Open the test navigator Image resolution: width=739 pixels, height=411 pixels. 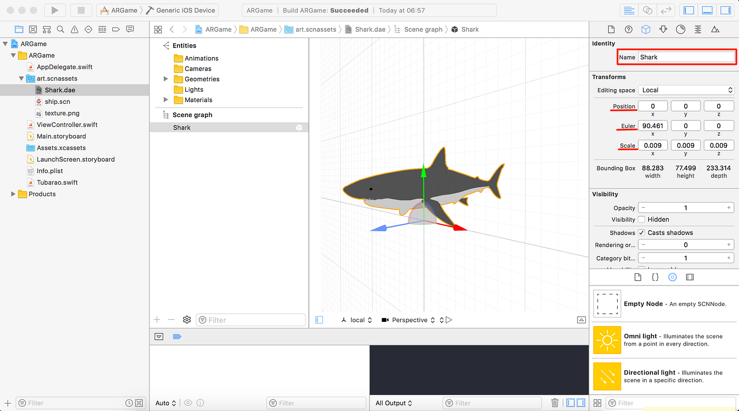(x=88, y=29)
